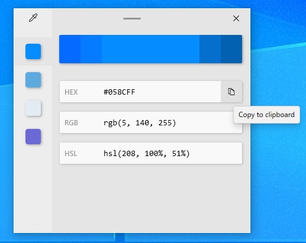This screenshot has height=243, width=306.
Task: Click the HEX format label
Action: [x=71, y=92]
